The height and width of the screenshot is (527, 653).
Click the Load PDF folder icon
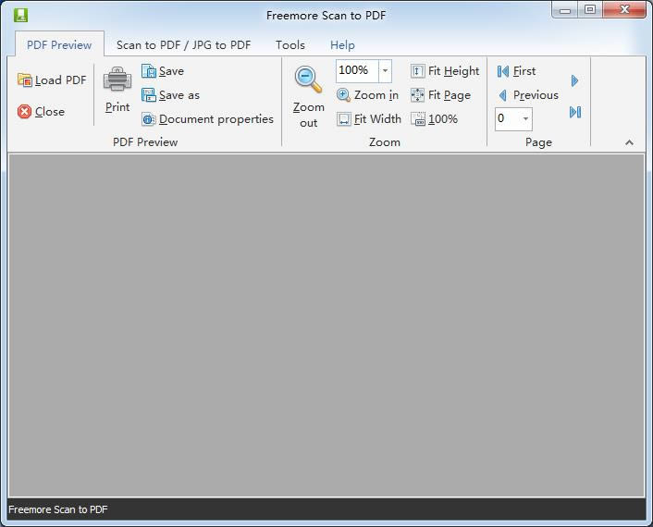(x=25, y=80)
